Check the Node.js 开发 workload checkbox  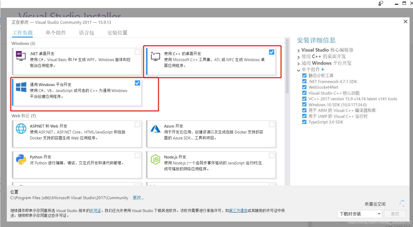[272, 155]
